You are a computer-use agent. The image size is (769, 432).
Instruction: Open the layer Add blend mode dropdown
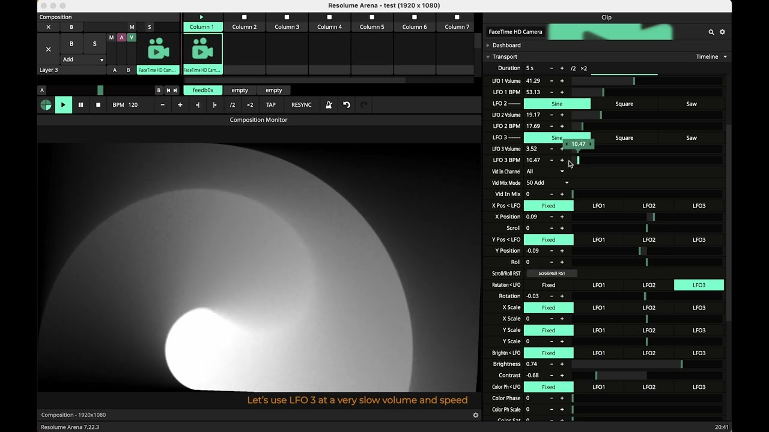[83, 59]
